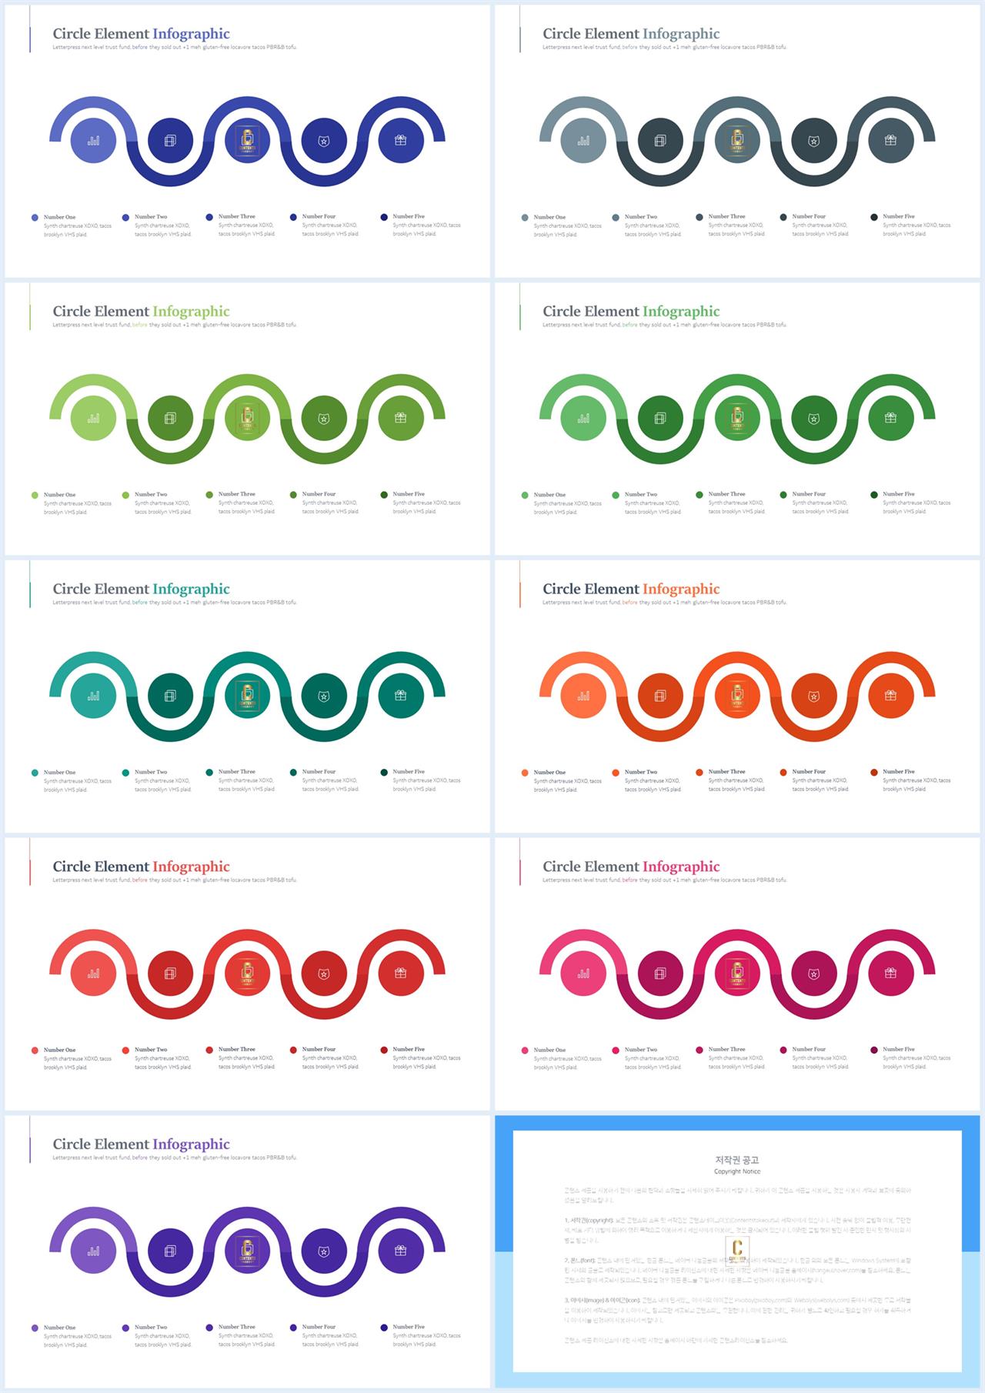This screenshot has height=1393, width=985.
Task: Click the Number Five bullet dot in the orange slide
Action: tap(874, 772)
